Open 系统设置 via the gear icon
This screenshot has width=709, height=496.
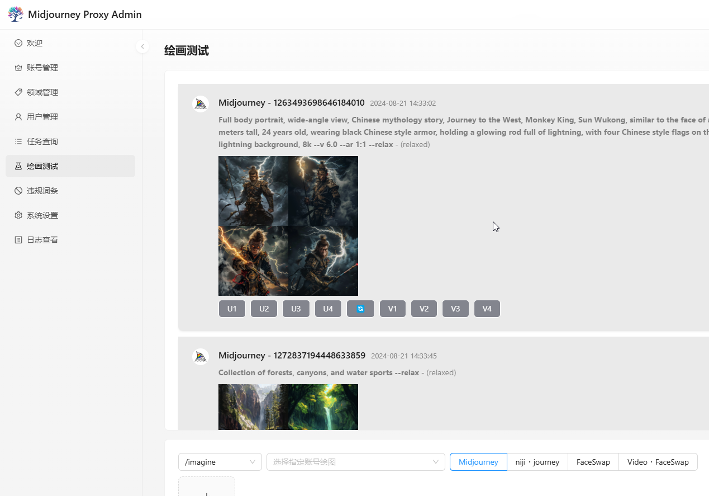pos(19,215)
